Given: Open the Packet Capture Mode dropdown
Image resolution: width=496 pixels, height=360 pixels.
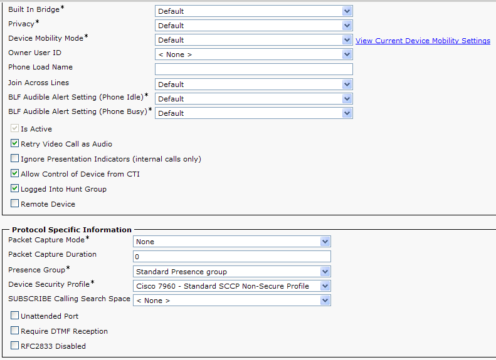Looking at the screenshot, I should pyautogui.click(x=231, y=242).
